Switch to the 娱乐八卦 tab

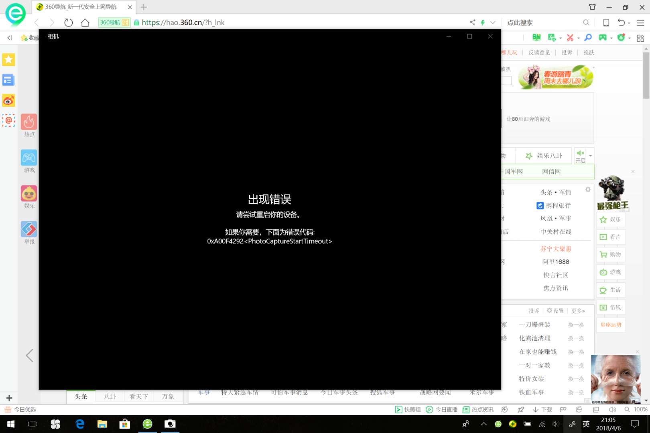coord(544,156)
